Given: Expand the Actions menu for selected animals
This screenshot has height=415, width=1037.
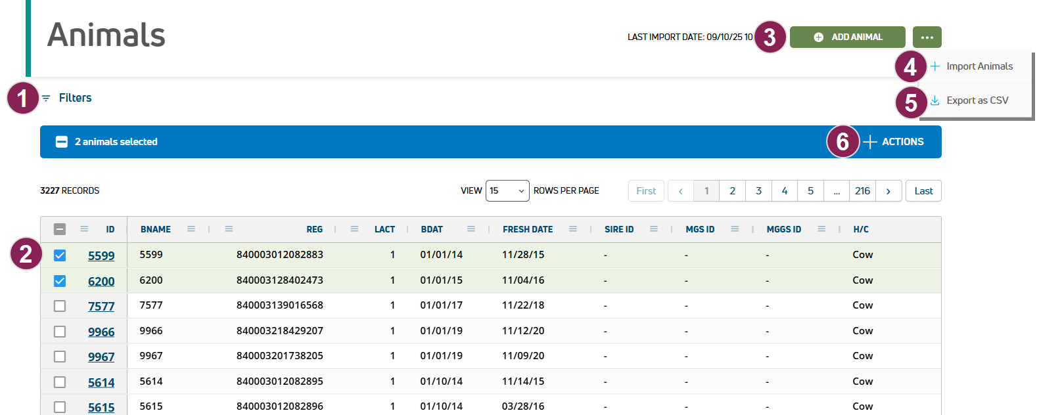Looking at the screenshot, I should [894, 142].
